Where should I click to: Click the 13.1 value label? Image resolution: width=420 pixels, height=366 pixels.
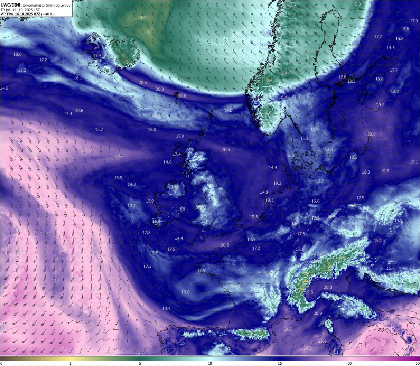[351, 81]
